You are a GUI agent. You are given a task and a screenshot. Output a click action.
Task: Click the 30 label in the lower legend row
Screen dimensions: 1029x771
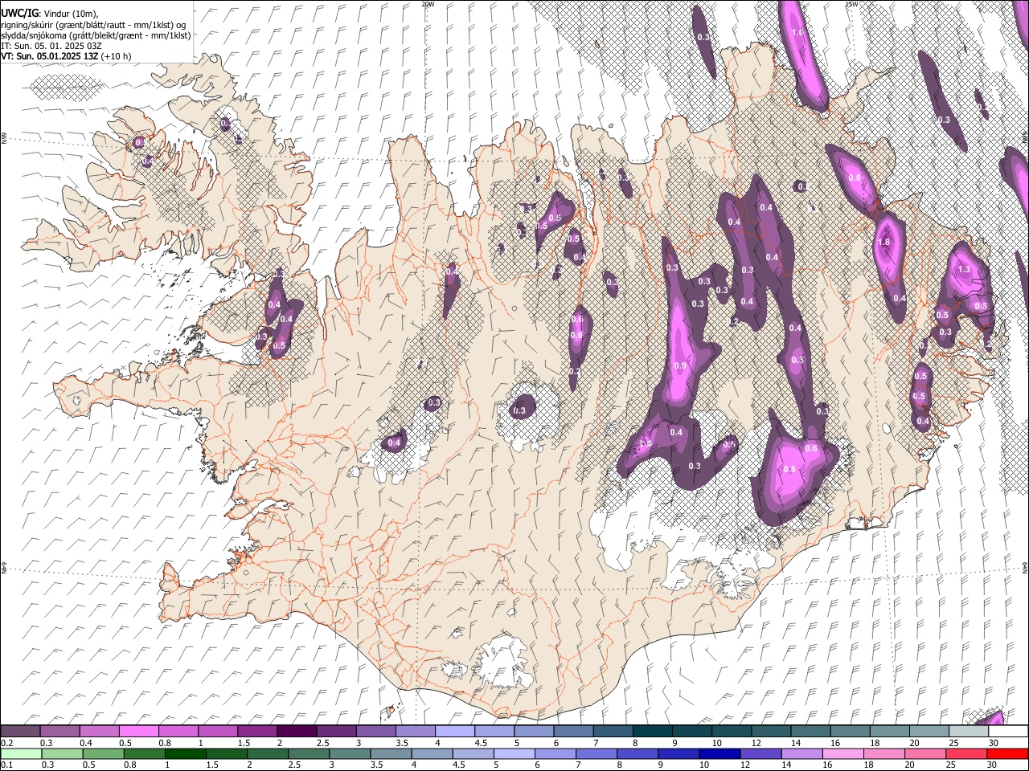993,765
